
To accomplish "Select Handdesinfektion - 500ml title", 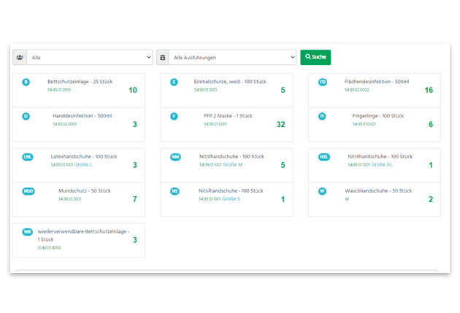I will [82, 116].
